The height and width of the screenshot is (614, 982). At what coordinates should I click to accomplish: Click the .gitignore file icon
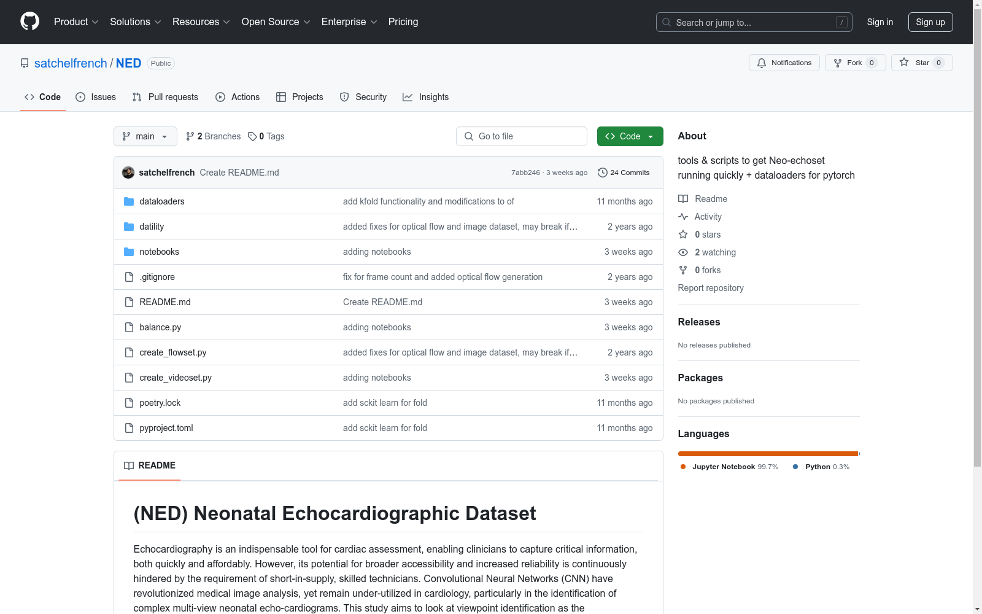coord(129,277)
